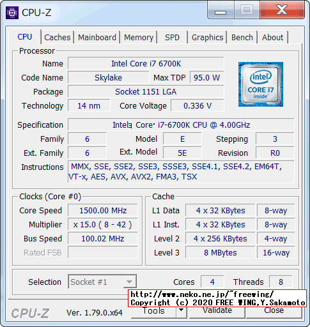Click the Specification field i7-6700K CPU @ 4.00GHz

point(181,125)
